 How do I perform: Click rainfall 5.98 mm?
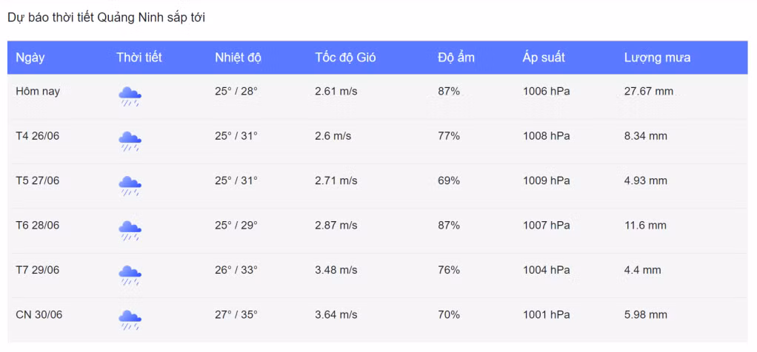coord(646,315)
